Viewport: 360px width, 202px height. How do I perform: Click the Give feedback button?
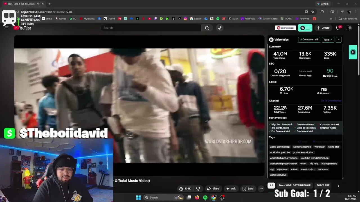coord(285,28)
